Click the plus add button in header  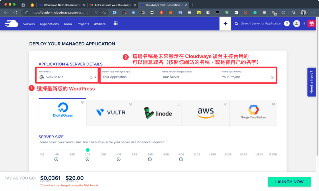click(x=225, y=24)
